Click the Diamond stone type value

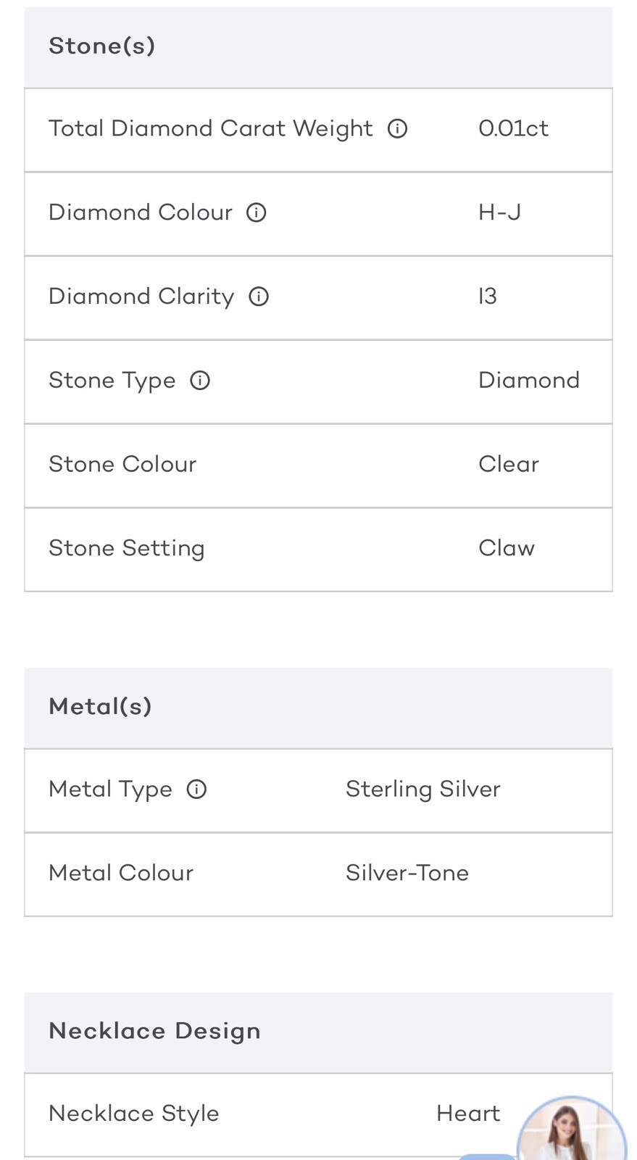(x=529, y=381)
